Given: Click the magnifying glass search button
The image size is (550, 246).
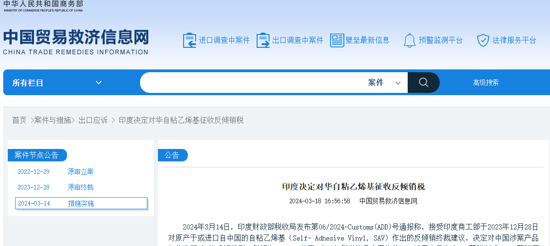Looking at the screenshot, I should pos(423,83).
